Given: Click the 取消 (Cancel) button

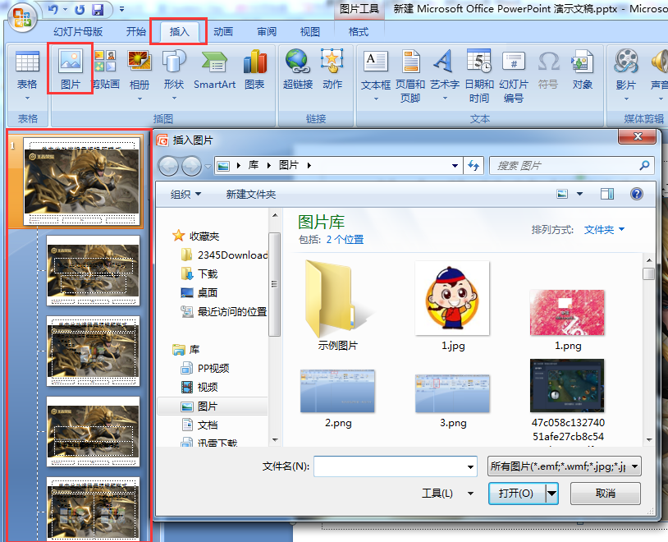Looking at the screenshot, I should coord(605,494).
